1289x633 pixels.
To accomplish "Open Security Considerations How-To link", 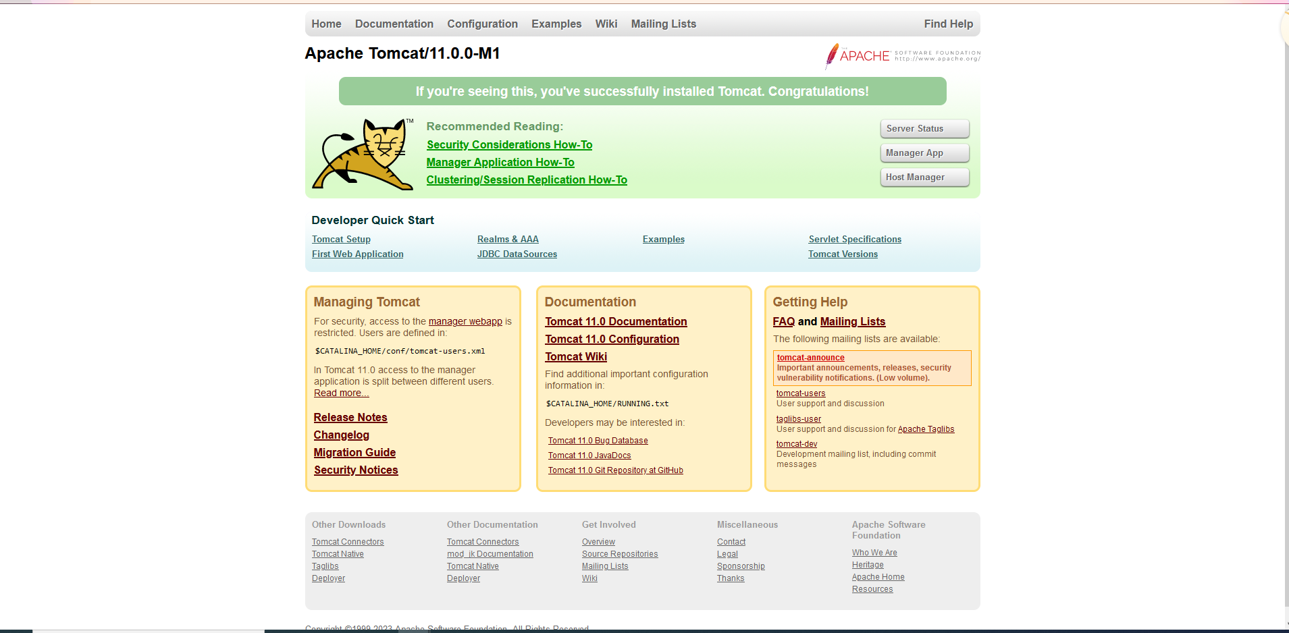I will click(509, 144).
